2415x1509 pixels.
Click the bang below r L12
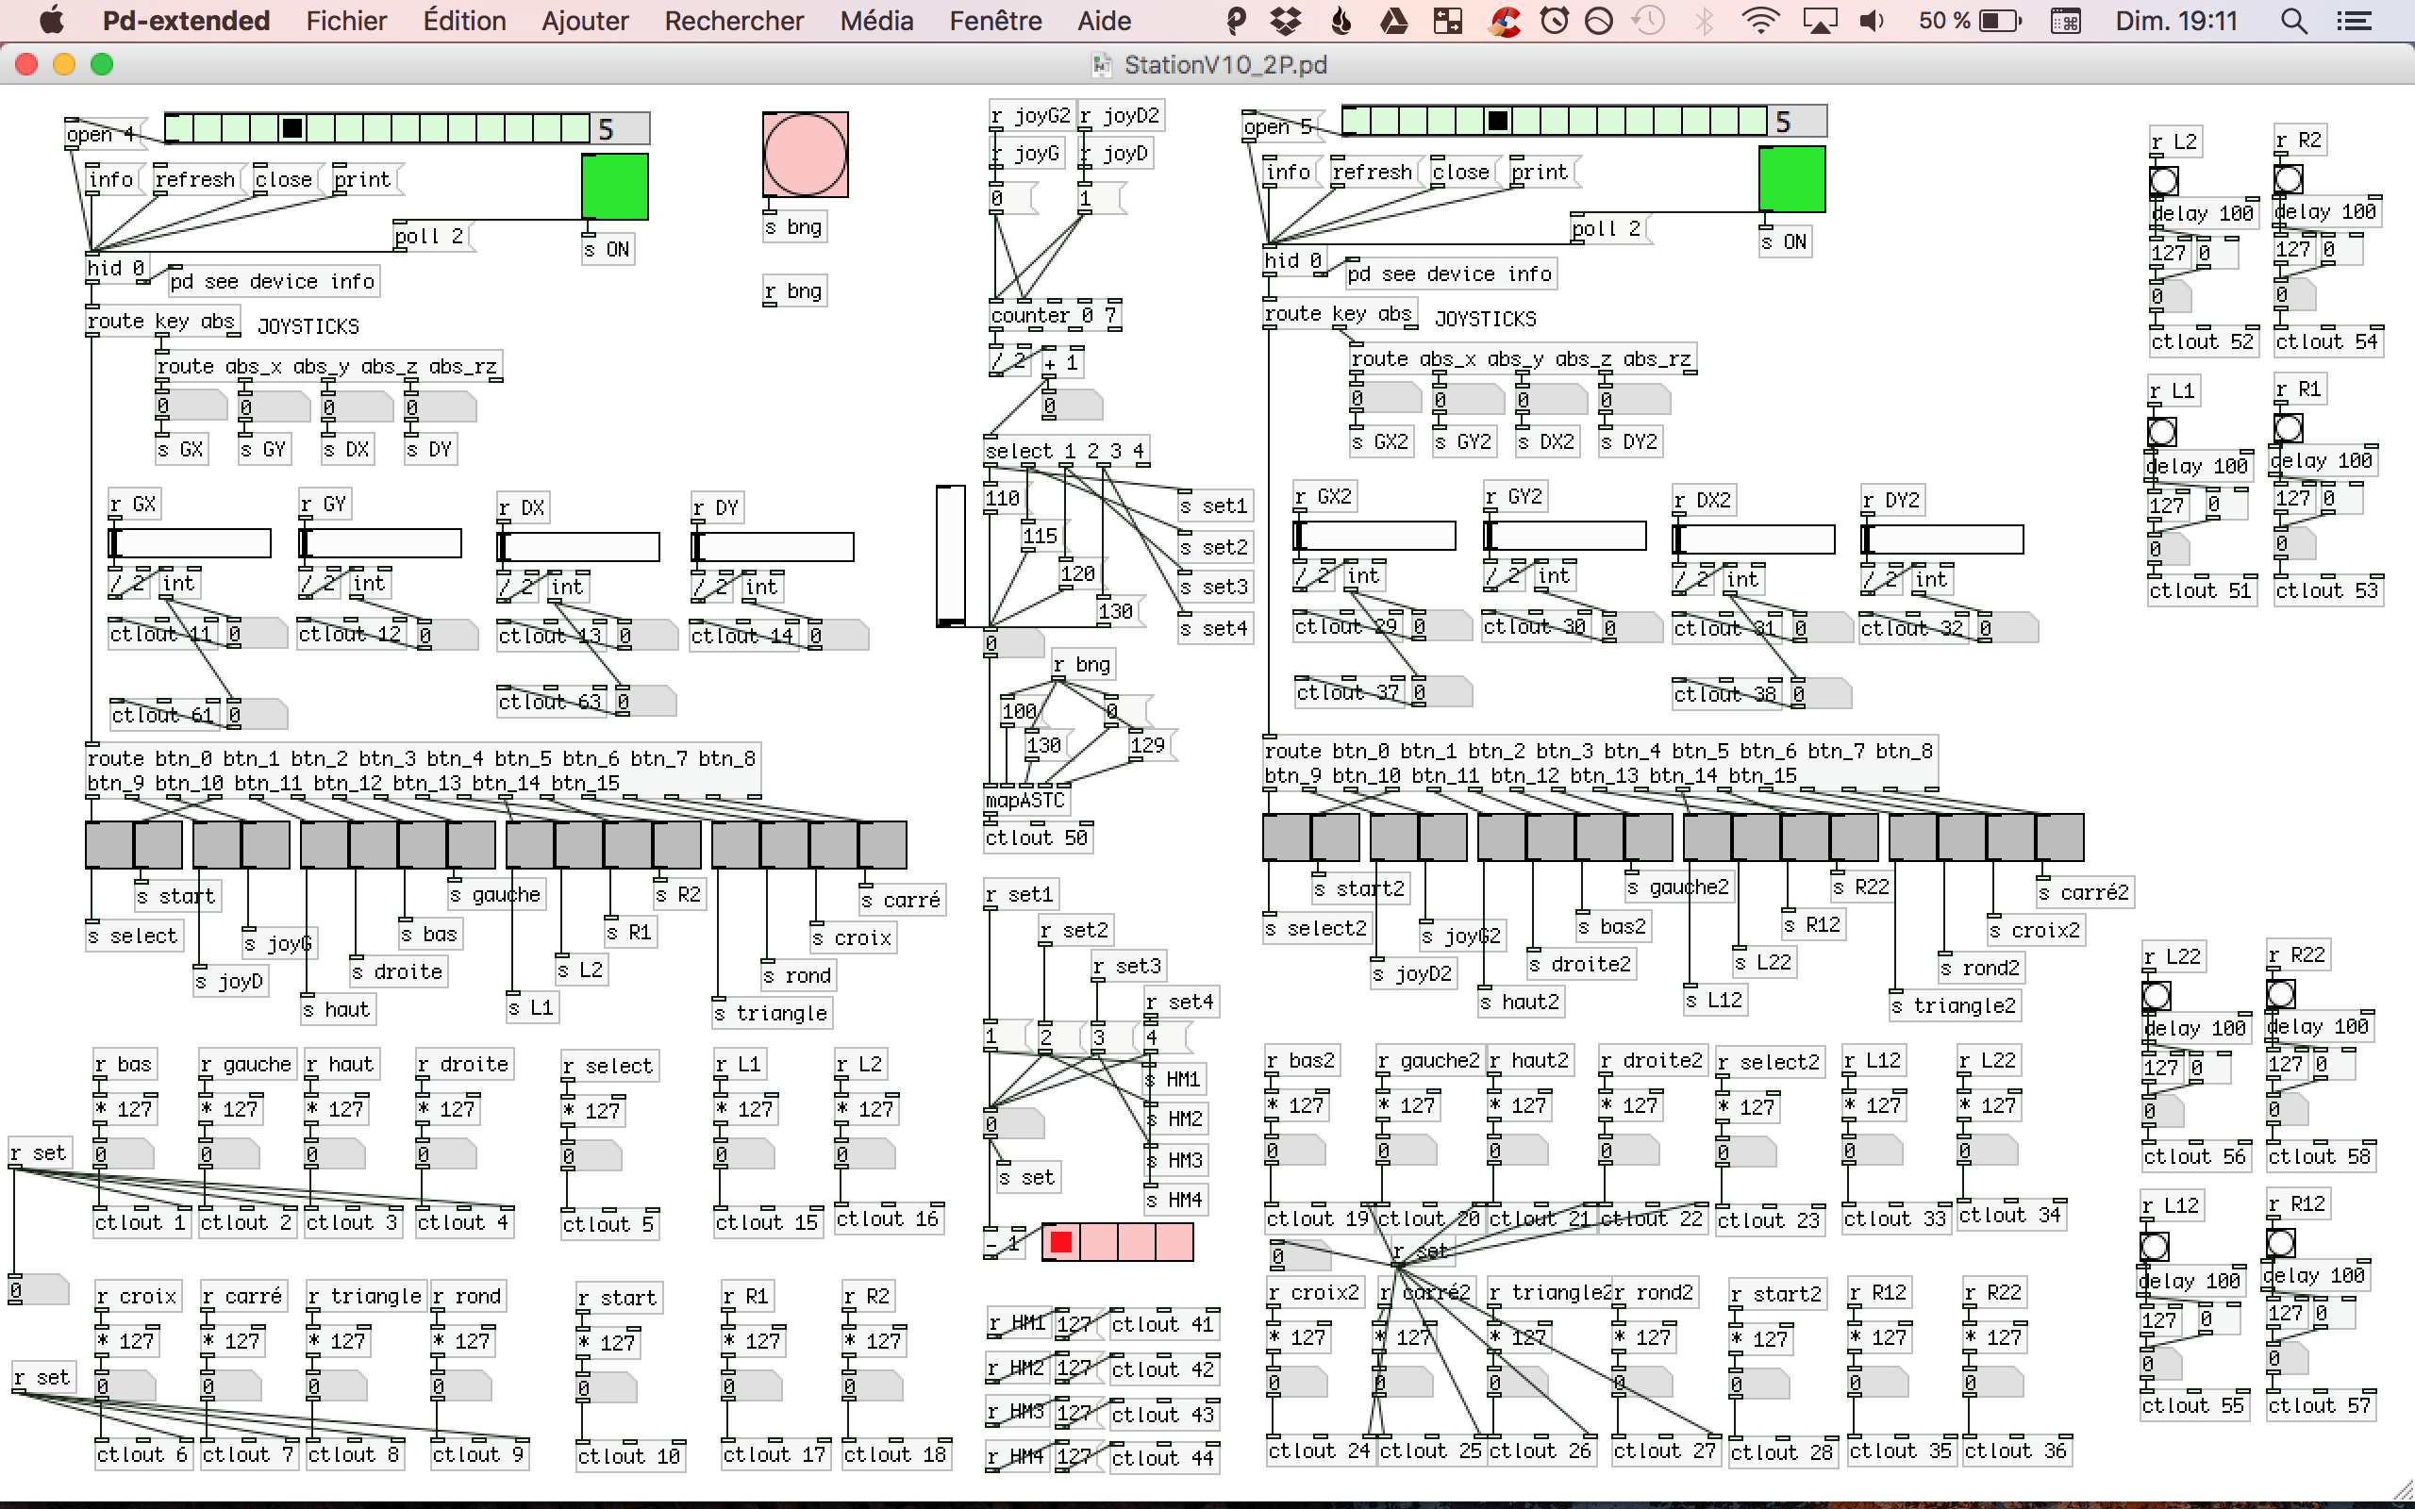pos(2154,1247)
